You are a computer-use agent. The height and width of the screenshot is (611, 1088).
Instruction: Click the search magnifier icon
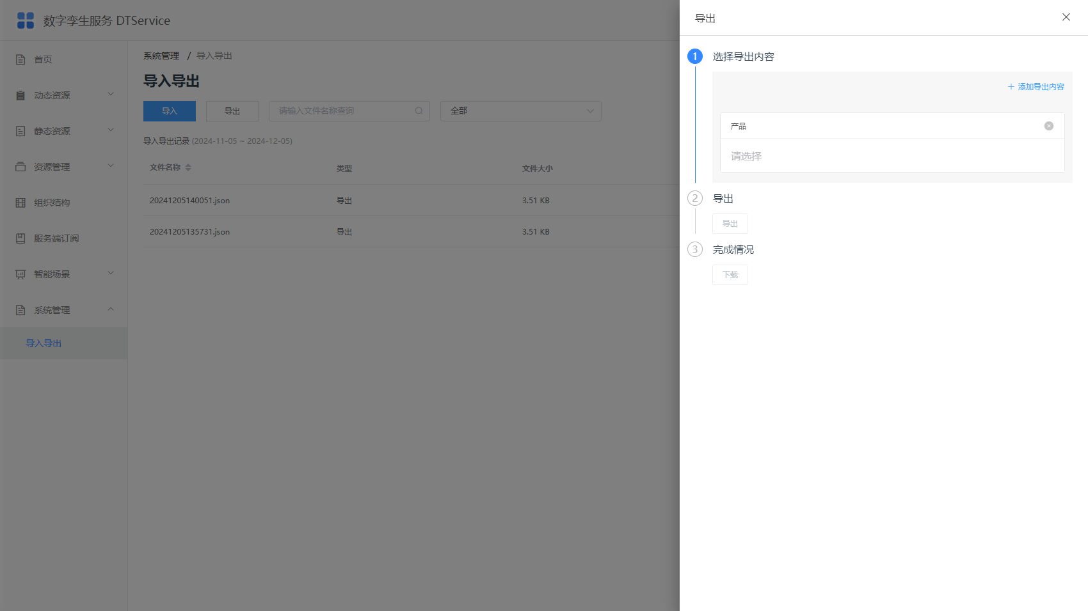click(419, 111)
